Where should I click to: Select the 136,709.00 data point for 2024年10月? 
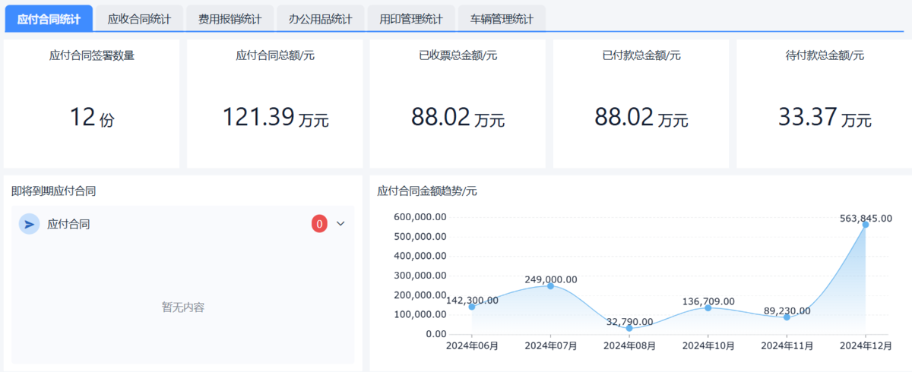point(708,307)
